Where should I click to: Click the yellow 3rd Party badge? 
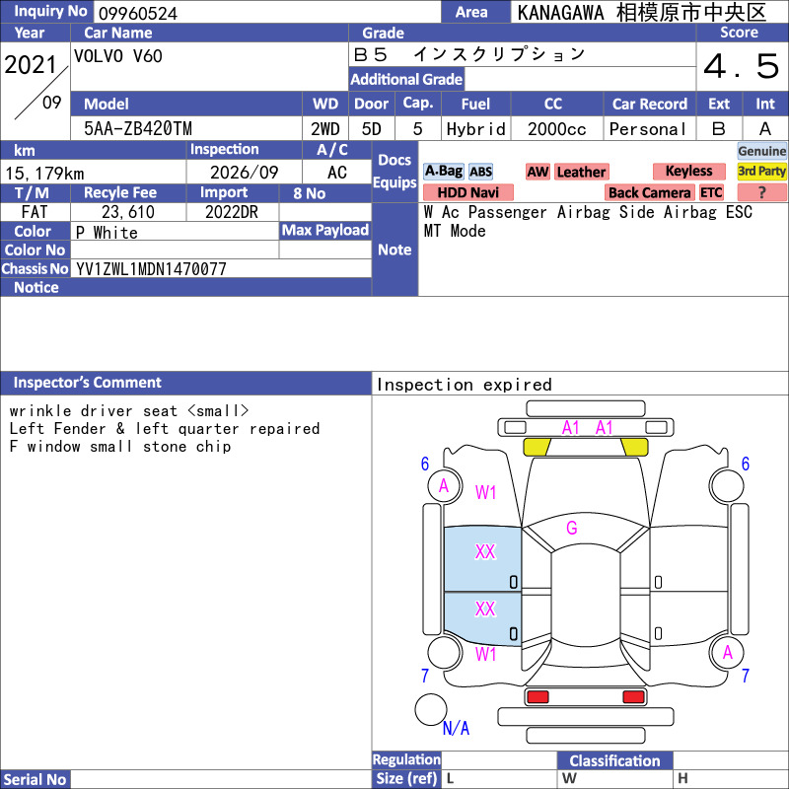point(761,171)
